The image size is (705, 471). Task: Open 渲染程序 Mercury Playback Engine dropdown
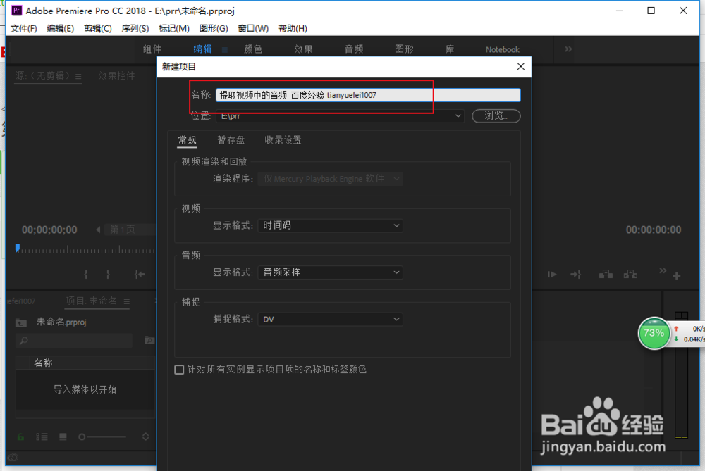pyautogui.click(x=330, y=179)
